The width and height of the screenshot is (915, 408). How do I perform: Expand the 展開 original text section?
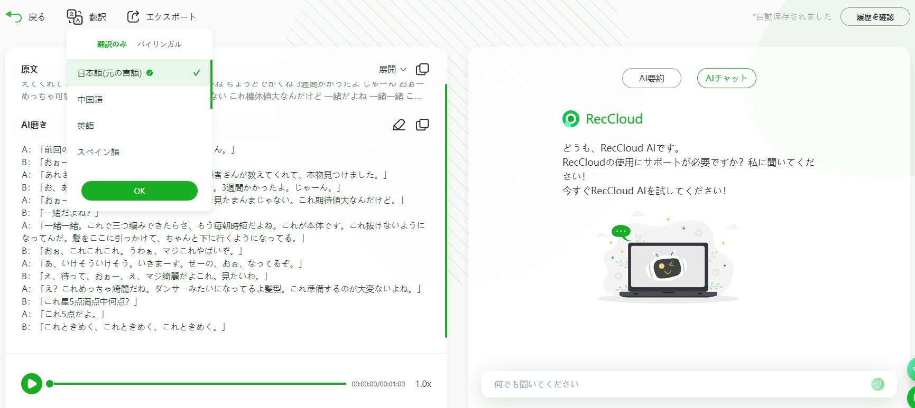393,69
